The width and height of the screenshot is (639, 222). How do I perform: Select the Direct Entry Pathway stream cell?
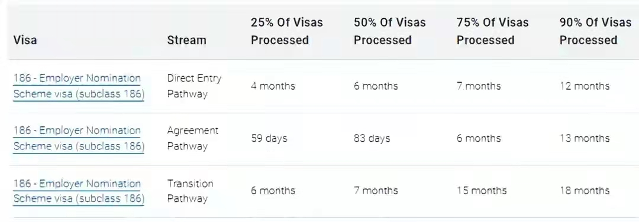coord(195,86)
